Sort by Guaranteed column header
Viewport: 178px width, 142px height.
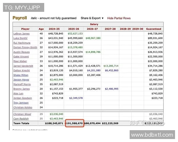(x=153, y=29)
